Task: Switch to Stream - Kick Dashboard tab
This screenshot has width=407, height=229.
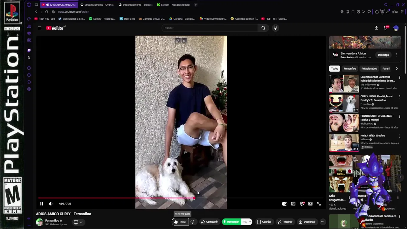Action: [x=173, y=5]
